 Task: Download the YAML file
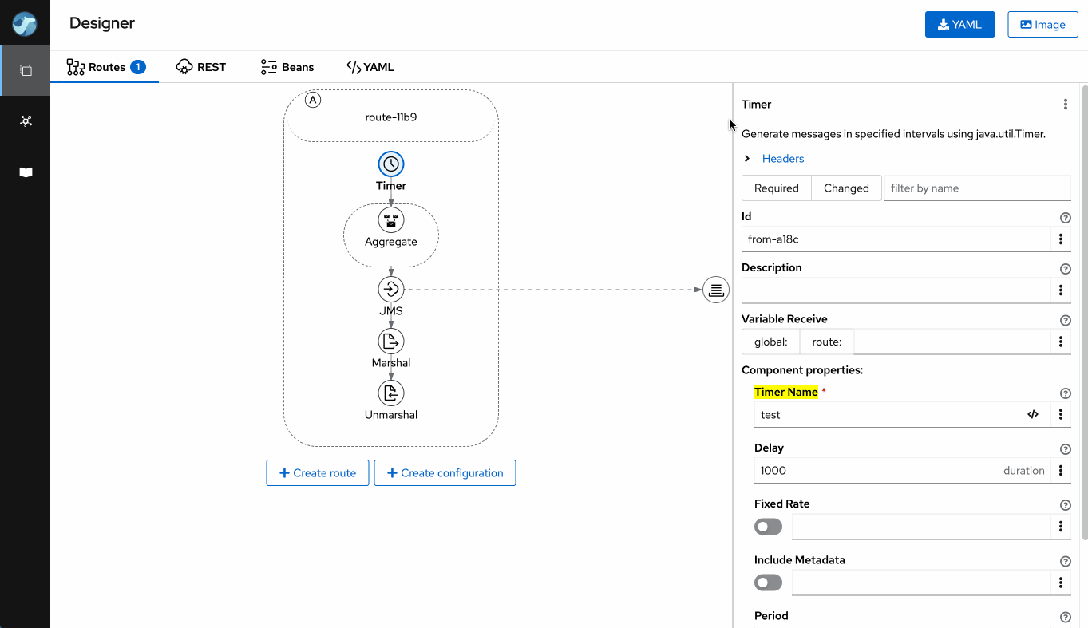[x=959, y=25]
